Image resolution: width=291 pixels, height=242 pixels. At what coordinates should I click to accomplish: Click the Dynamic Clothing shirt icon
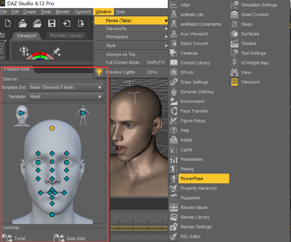[174, 92]
